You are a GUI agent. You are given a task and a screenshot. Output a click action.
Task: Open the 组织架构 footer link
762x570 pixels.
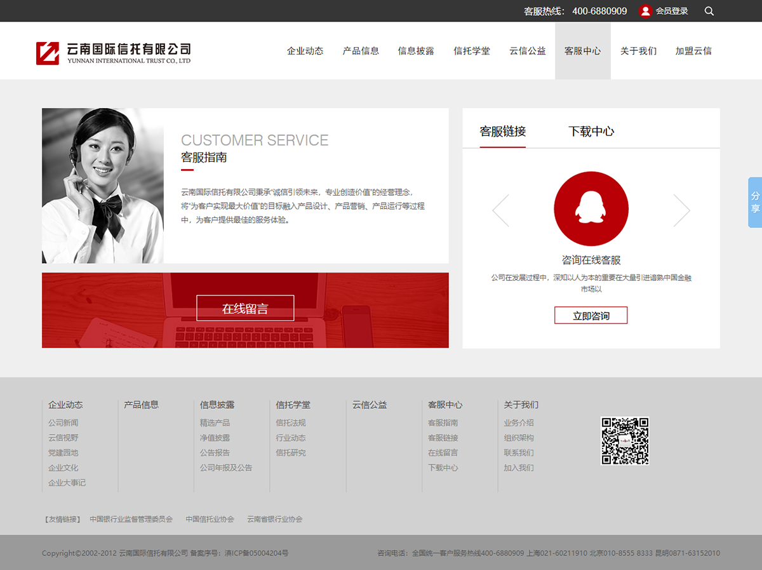[518, 438]
